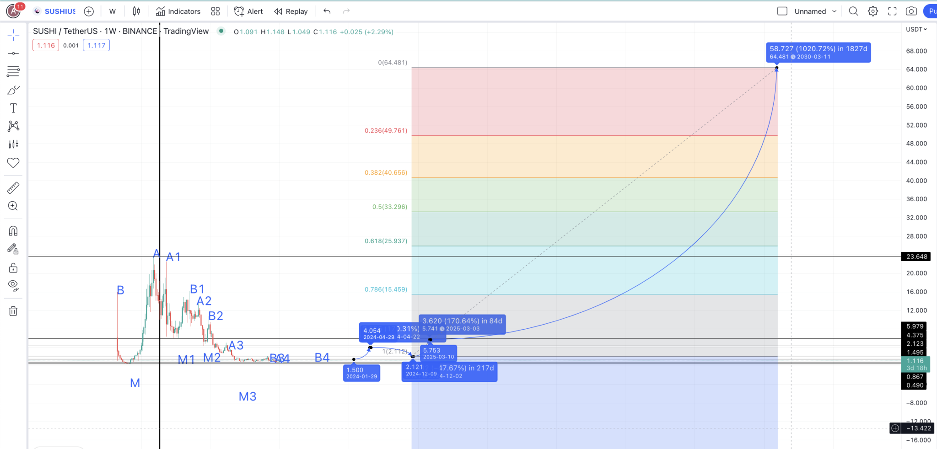Select the crosshair cursor tool

(x=13, y=35)
